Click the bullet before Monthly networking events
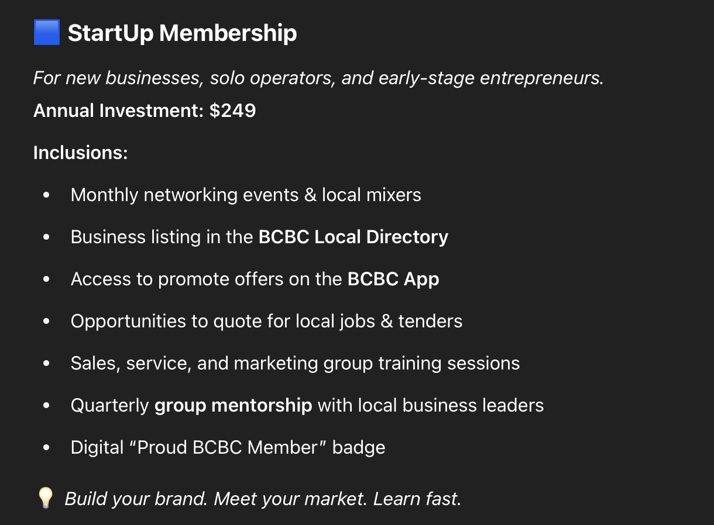The width and height of the screenshot is (714, 525). 47,195
